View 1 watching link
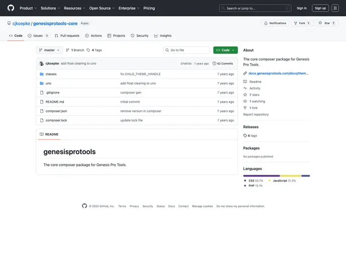The image size is (346, 258). [254, 101]
